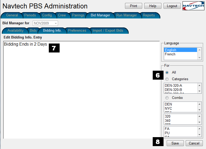The width and height of the screenshot is (206, 149).
Task: Open the Run Manager tab
Action: coord(126,15)
